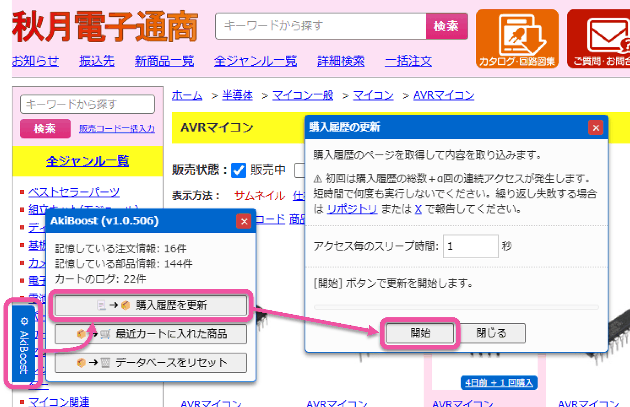Open the 新商品一覧 menu link
The image size is (630, 407).
[164, 61]
